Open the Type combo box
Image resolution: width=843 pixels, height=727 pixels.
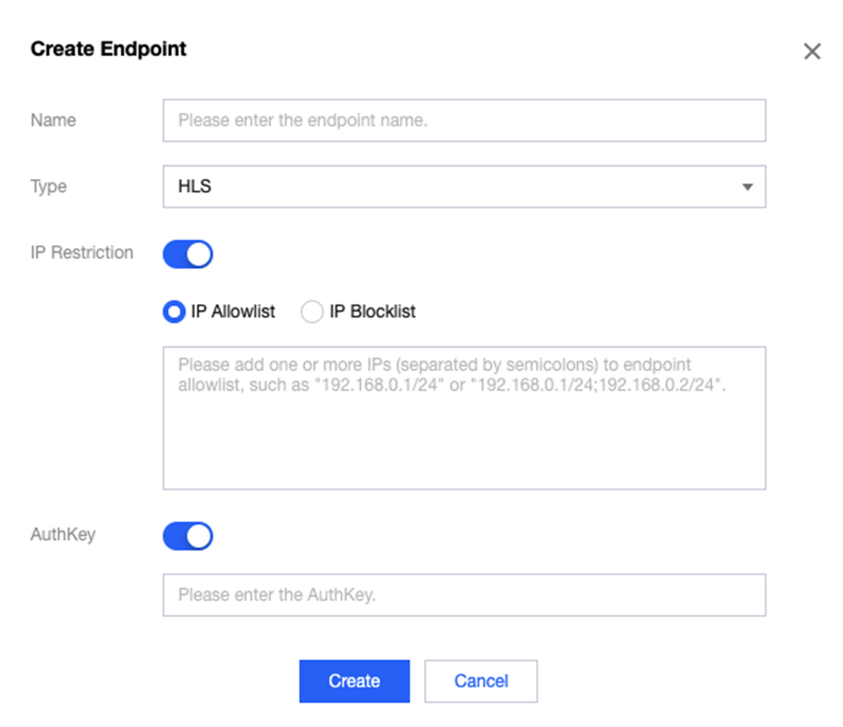coord(464,187)
